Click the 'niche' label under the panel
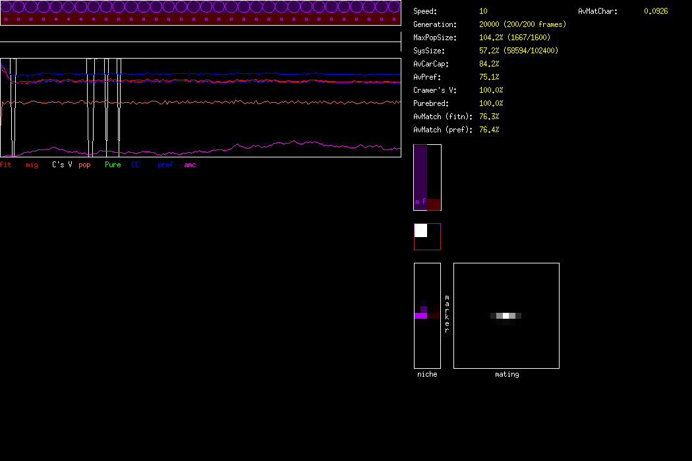692x461 pixels. [x=426, y=374]
